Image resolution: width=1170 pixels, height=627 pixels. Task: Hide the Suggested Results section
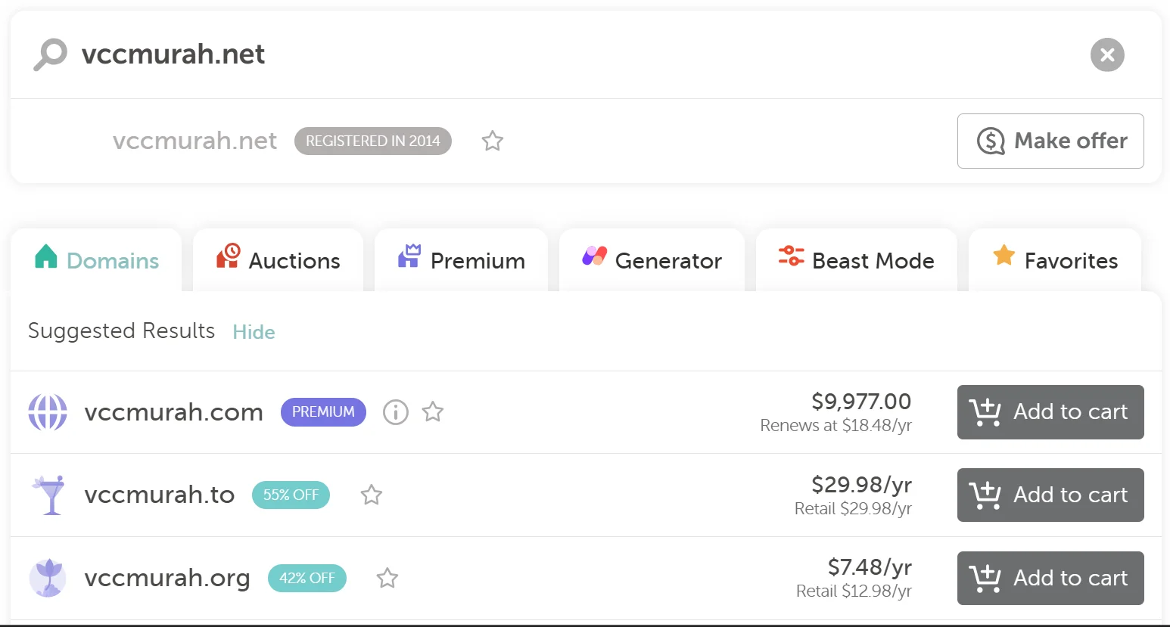pyautogui.click(x=254, y=332)
